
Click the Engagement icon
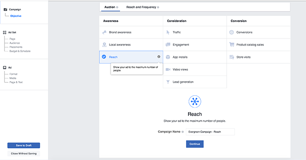[x=168, y=45]
